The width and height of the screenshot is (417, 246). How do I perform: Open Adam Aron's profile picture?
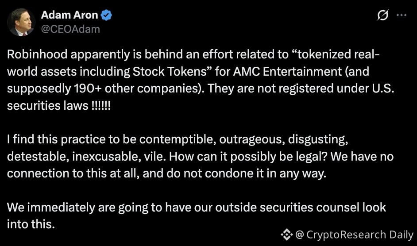pos(21,22)
